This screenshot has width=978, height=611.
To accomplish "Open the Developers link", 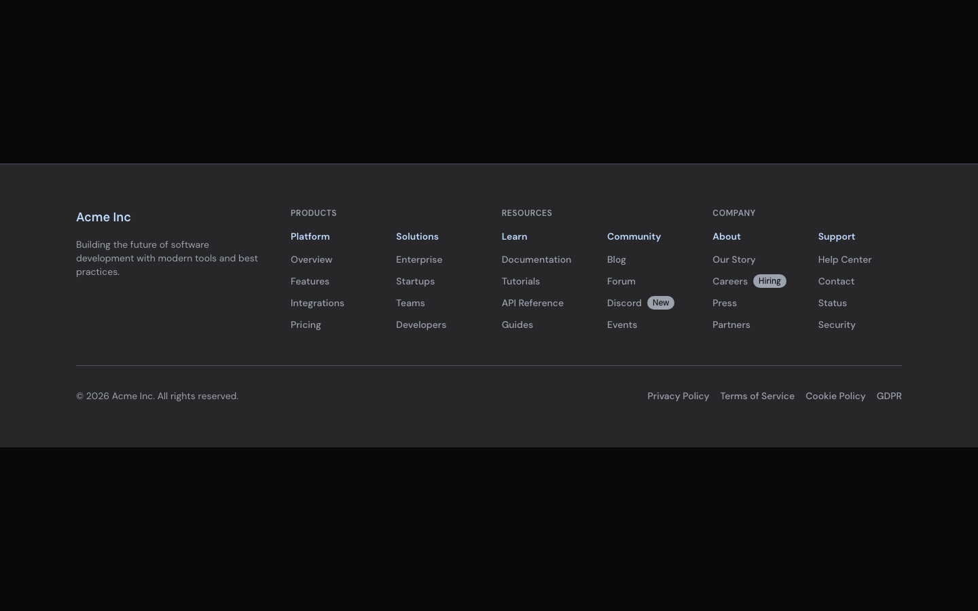I will (x=421, y=325).
